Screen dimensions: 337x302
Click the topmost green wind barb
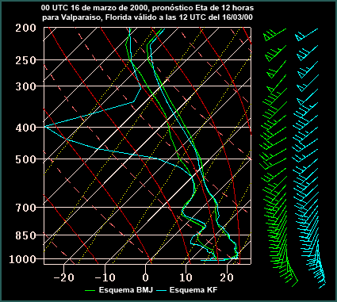[274, 35]
